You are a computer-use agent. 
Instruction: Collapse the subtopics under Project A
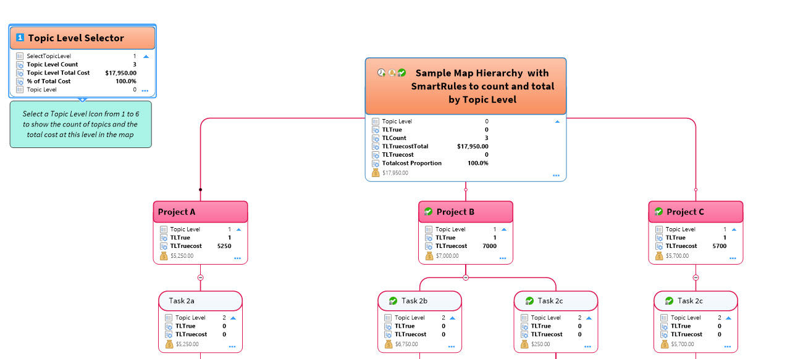click(200, 278)
